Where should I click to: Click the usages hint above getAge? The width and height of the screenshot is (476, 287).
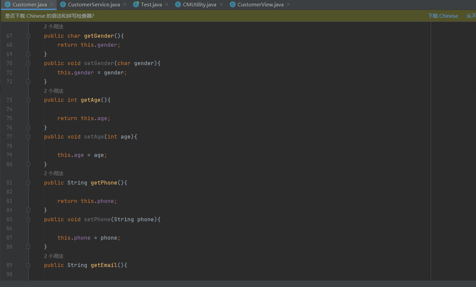click(54, 91)
